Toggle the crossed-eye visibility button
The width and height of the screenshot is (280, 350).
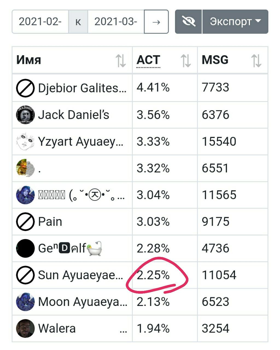tap(188, 22)
